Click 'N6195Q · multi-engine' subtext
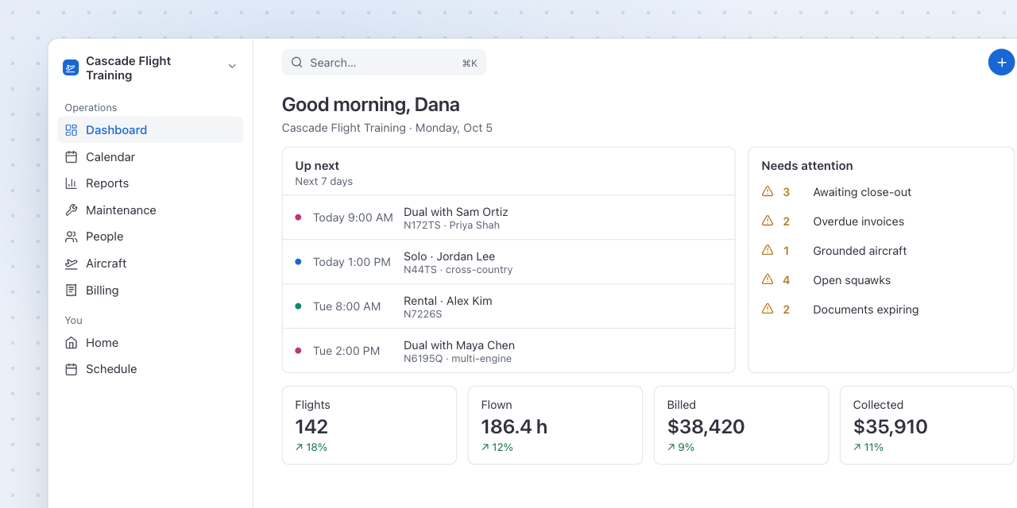The width and height of the screenshot is (1017, 508). [458, 359]
